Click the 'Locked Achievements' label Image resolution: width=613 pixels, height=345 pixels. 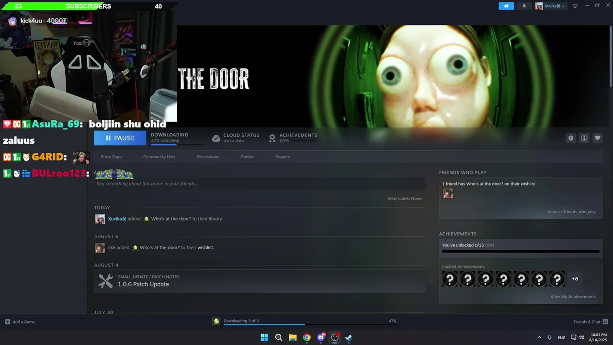click(x=463, y=266)
